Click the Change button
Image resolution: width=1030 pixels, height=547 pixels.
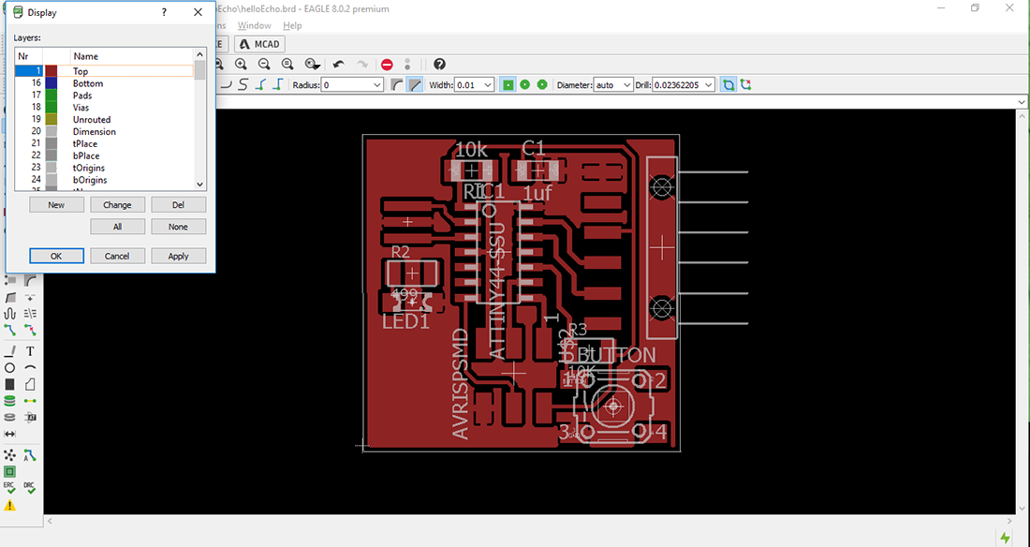[x=118, y=205]
